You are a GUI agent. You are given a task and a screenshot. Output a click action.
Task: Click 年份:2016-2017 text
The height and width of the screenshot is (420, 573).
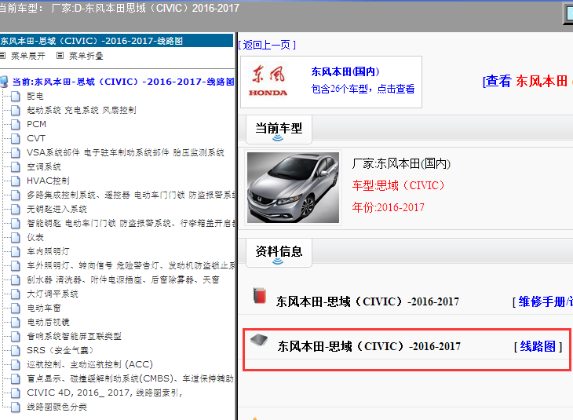[388, 207]
